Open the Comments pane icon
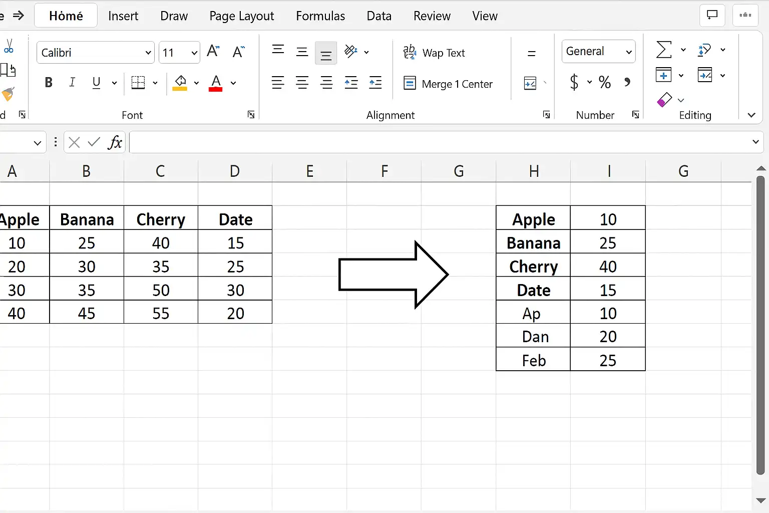The height and width of the screenshot is (513, 769). click(712, 16)
